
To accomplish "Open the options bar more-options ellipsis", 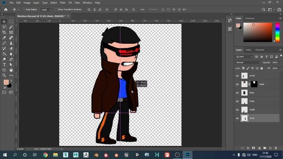I will click(x=142, y=10).
